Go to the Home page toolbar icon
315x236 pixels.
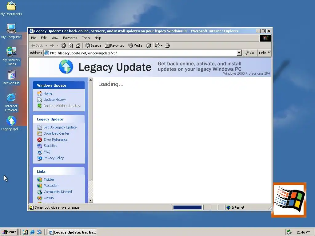pos(78,45)
